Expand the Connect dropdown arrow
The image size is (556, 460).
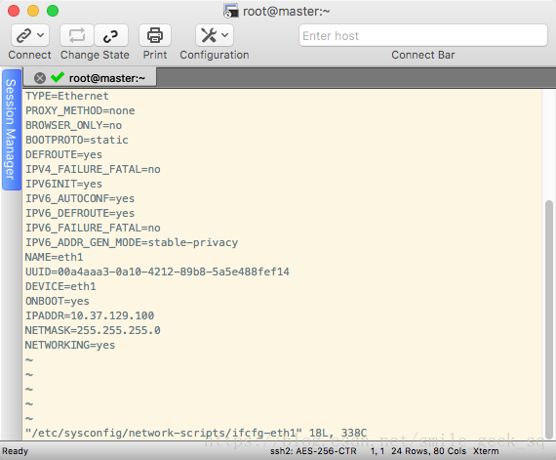pos(41,35)
